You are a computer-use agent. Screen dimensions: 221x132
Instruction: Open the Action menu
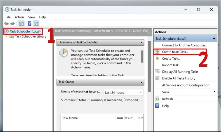coord(19,17)
